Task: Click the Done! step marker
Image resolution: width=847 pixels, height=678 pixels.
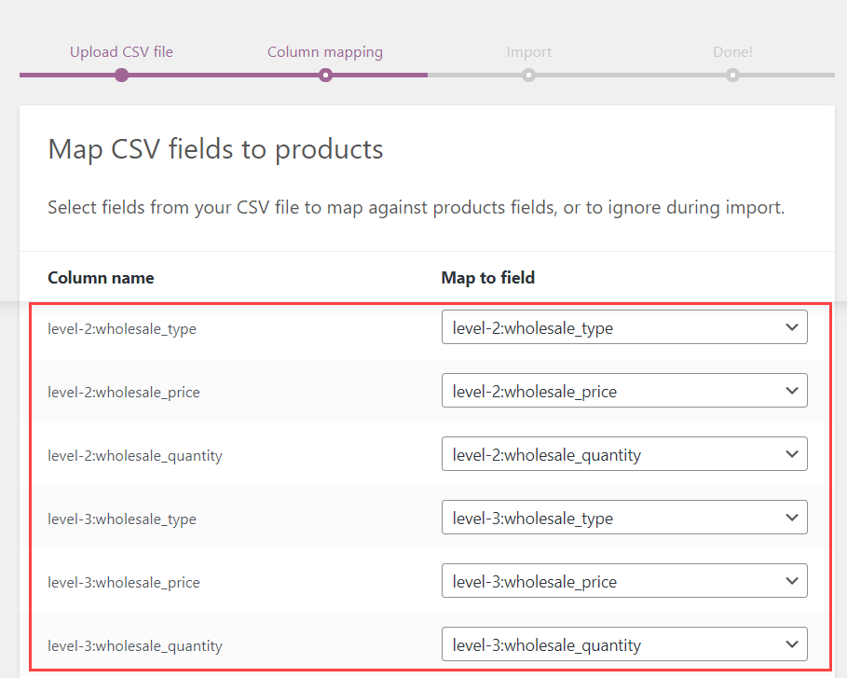Action: click(732, 76)
